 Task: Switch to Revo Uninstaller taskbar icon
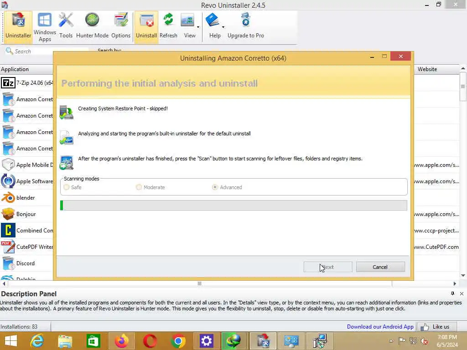tap(263, 341)
